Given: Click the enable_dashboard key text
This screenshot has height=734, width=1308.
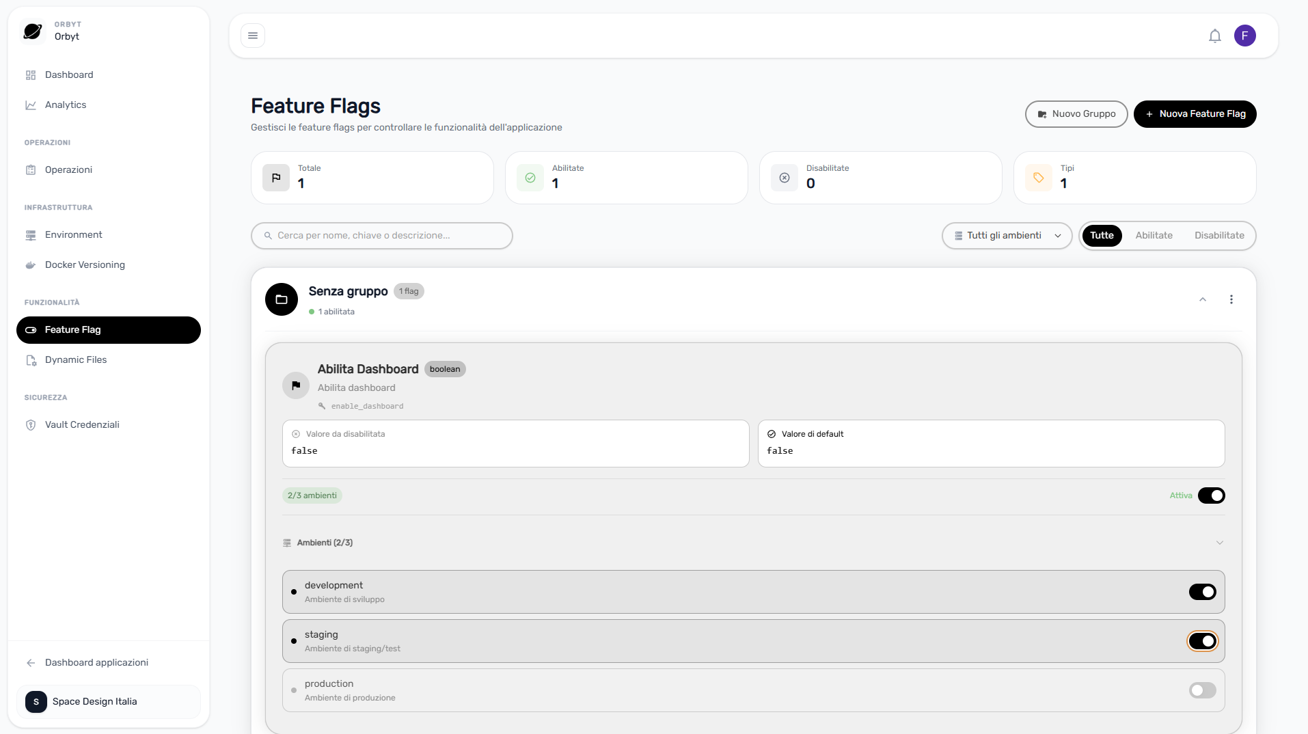Looking at the screenshot, I should pyautogui.click(x=368, y=406).
